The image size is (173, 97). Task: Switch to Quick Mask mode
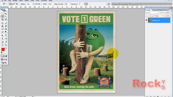tap(6, 56)
